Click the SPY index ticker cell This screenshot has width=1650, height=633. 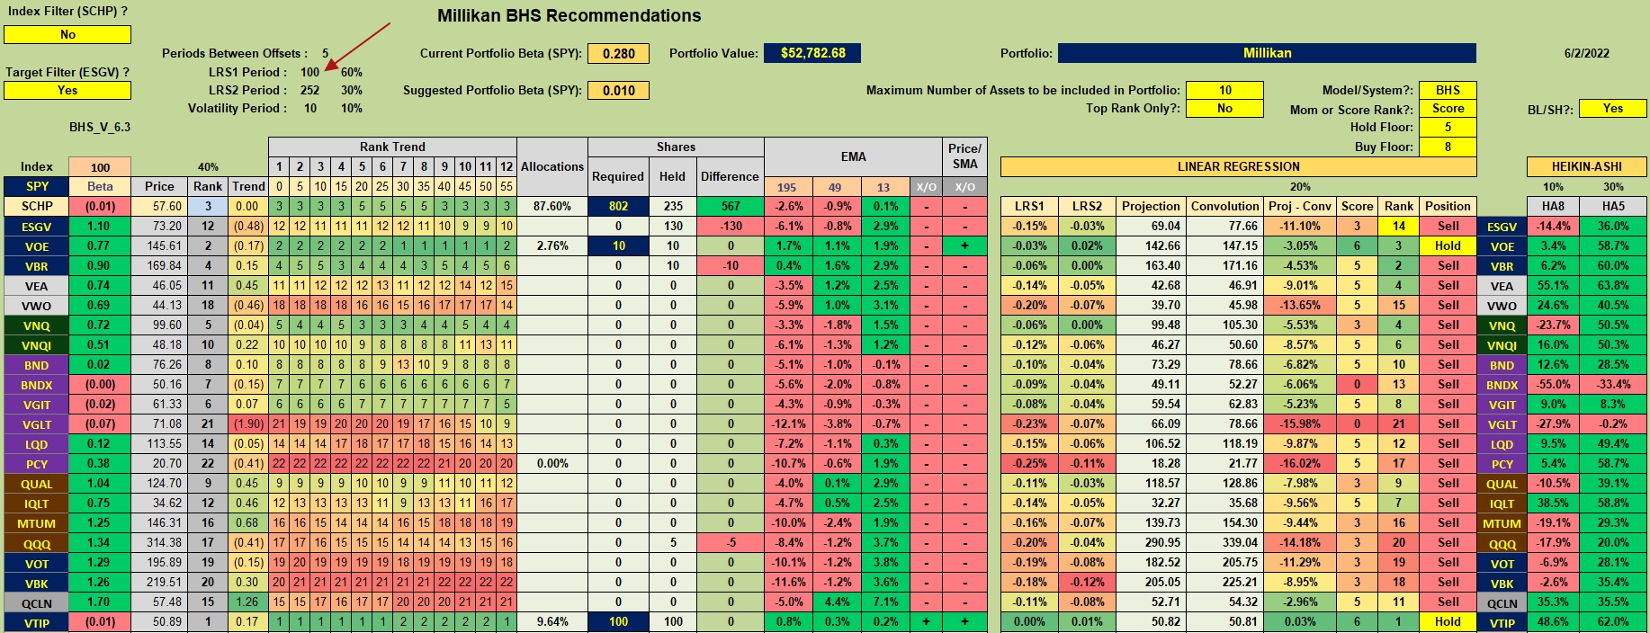tap(37, 187)
